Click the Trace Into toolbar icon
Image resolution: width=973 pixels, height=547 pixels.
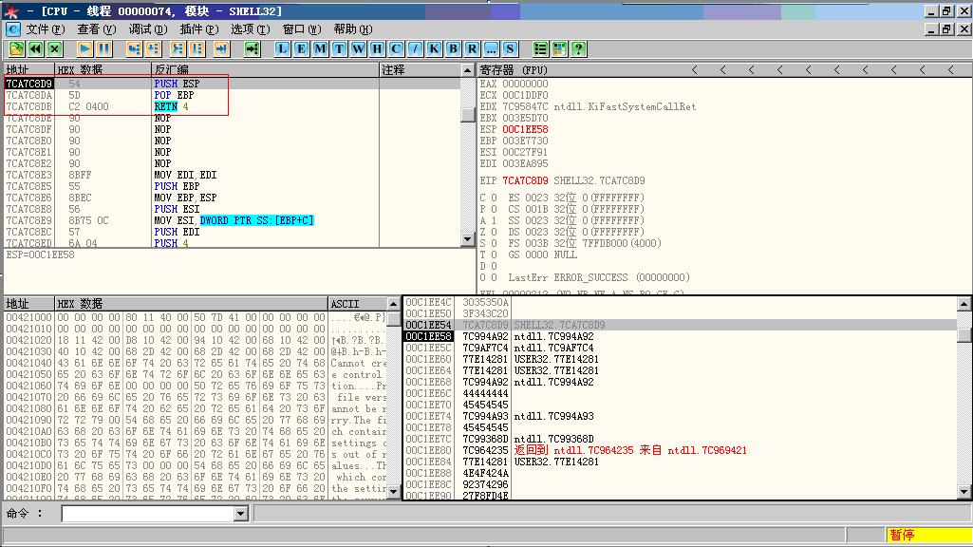[178, 49]
